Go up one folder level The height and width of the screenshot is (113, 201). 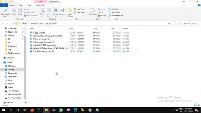pos(14,24)
